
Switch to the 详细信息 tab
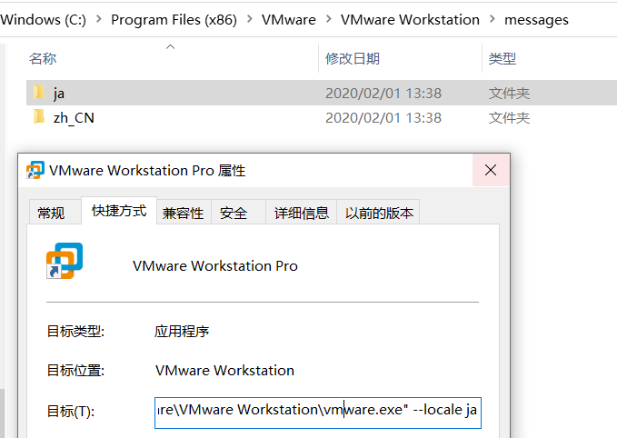point(302,213)
